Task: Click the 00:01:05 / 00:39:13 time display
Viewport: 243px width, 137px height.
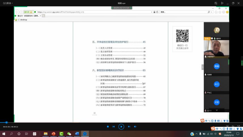Action: click(10, 127)
